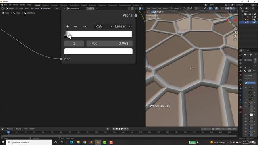The height and width of the screenshot is (145, 258).
Task: Toggle render camera icon of selected outliner row
Action: (255, 22)
